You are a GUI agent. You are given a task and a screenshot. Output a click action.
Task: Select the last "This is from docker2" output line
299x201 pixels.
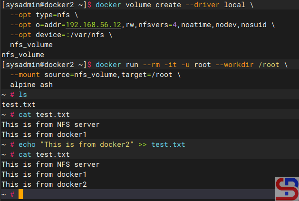tap(44, 184)
